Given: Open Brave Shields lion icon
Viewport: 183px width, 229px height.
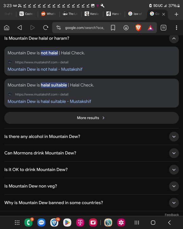Looking at the screenshot, I should [138, 28].
